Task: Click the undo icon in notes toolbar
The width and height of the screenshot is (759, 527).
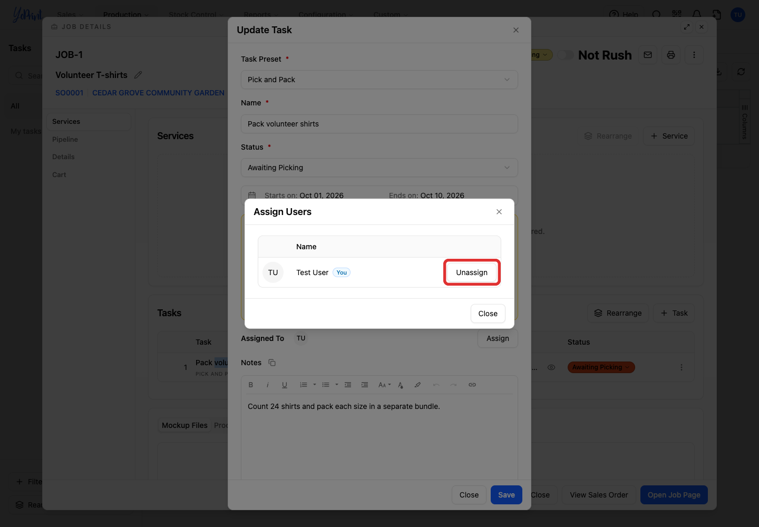Action: tap(436, 385)
